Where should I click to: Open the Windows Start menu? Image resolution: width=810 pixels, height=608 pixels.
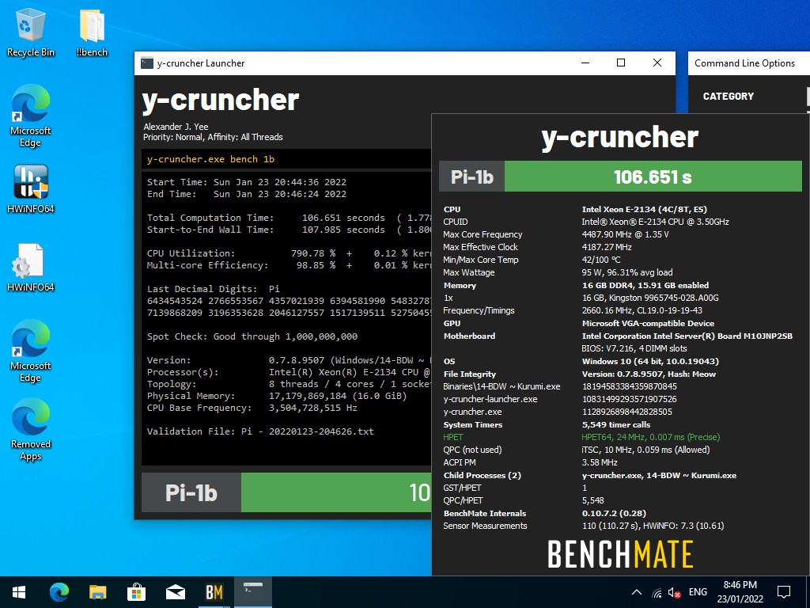19,592
